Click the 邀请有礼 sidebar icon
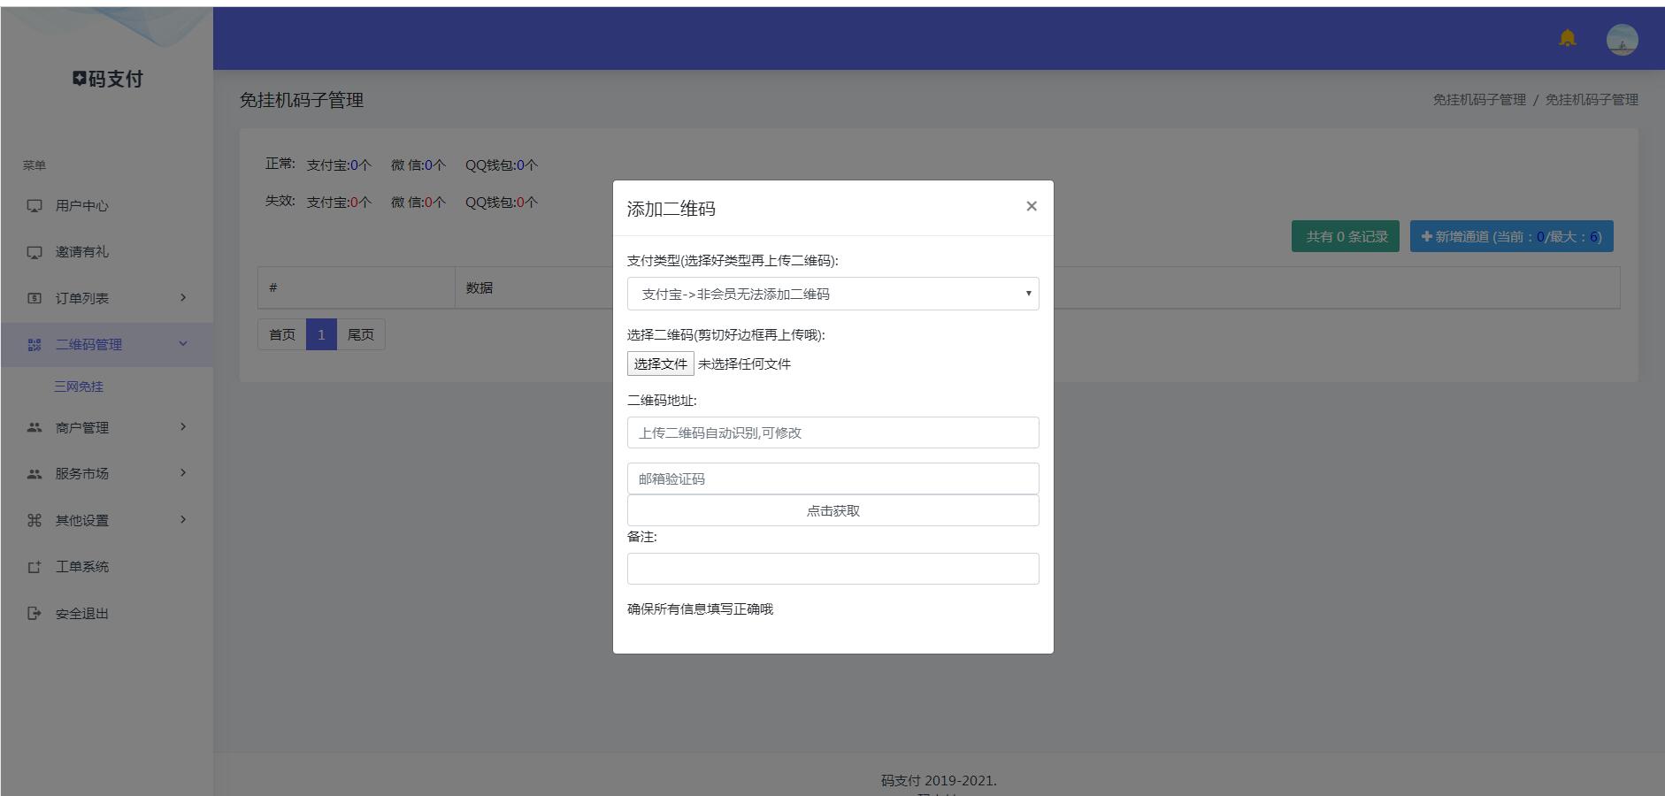 click(35, 252)
